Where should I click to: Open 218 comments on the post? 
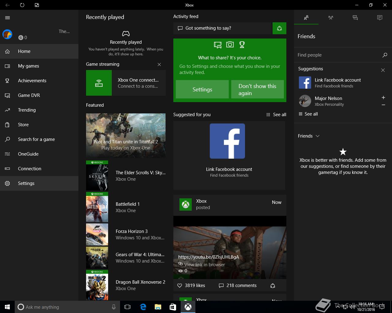[238, 285]
